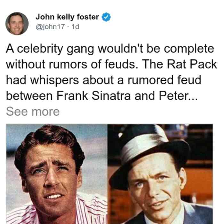Click the word "complete" ending first line
Viewport: 224px width, 224px height.
(x=189, y=49)
